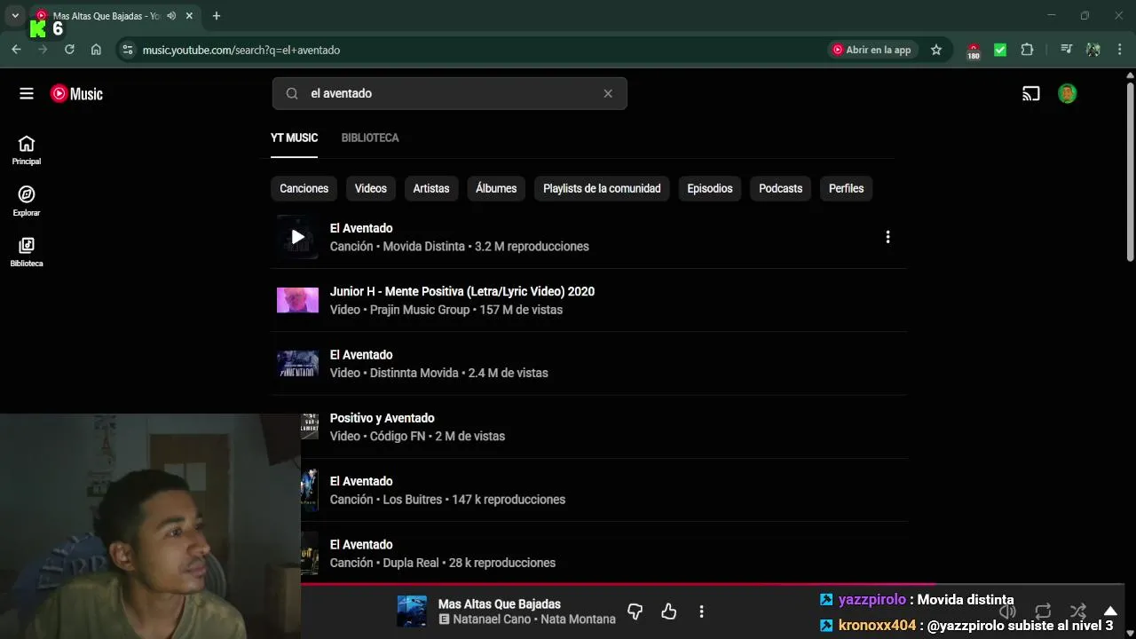1136x639 pixels.
Task: Filter results by Videos
Action: [x=371, y=188]
